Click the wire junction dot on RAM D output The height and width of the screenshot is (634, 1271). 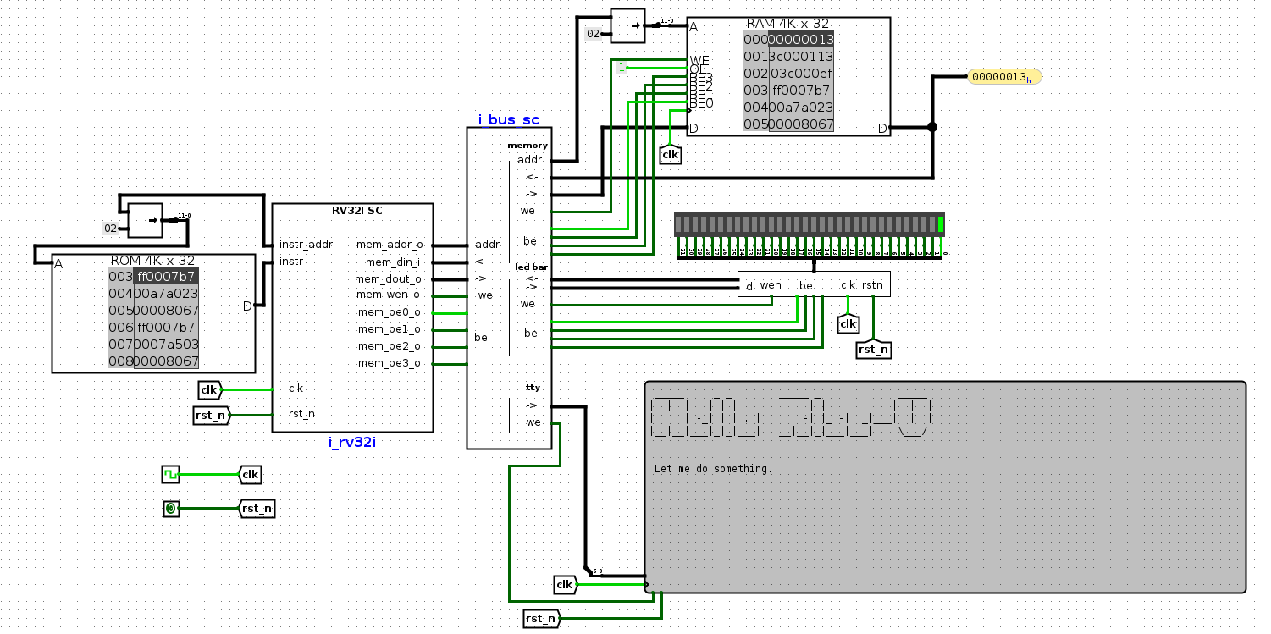coord(932,128)
